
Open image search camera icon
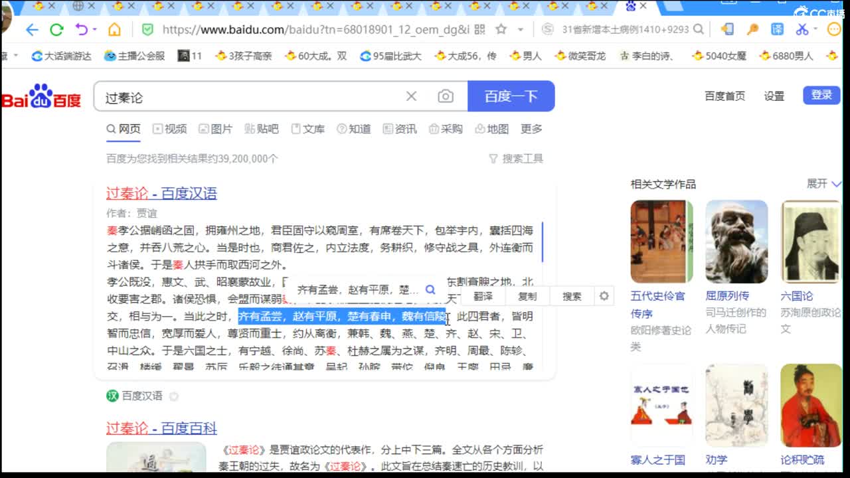click(446, 97)
